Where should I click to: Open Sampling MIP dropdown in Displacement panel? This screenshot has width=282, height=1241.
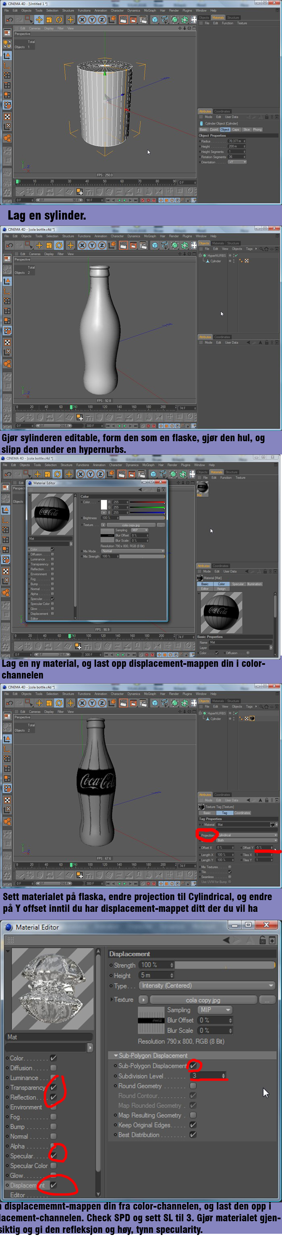click(x=215, y=1010)
